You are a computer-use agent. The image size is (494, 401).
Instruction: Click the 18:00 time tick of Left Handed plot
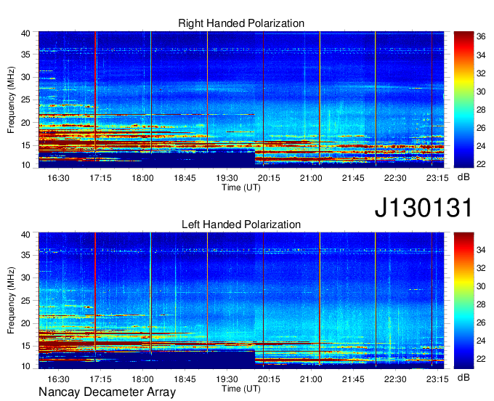click(142, 379)
